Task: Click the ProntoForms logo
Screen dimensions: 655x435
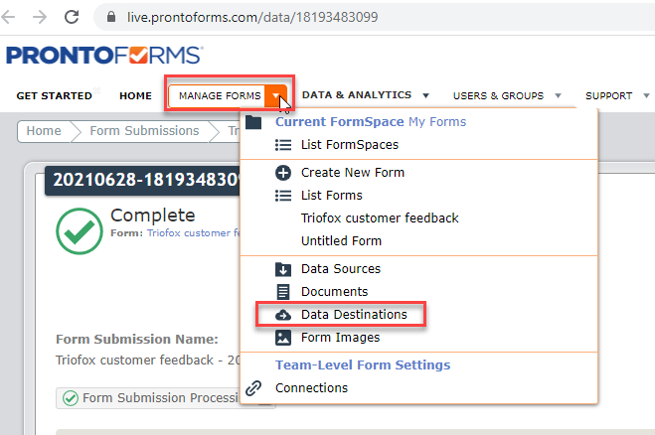Action: pyautogui.click(x=104, y=55)
